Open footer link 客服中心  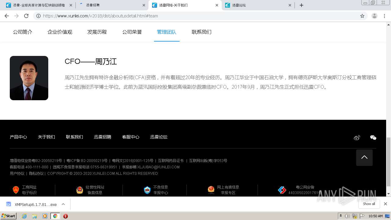tap(131, 137)
